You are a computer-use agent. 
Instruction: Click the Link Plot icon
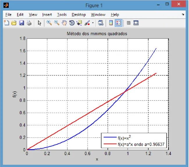click(x=101, y=23)
